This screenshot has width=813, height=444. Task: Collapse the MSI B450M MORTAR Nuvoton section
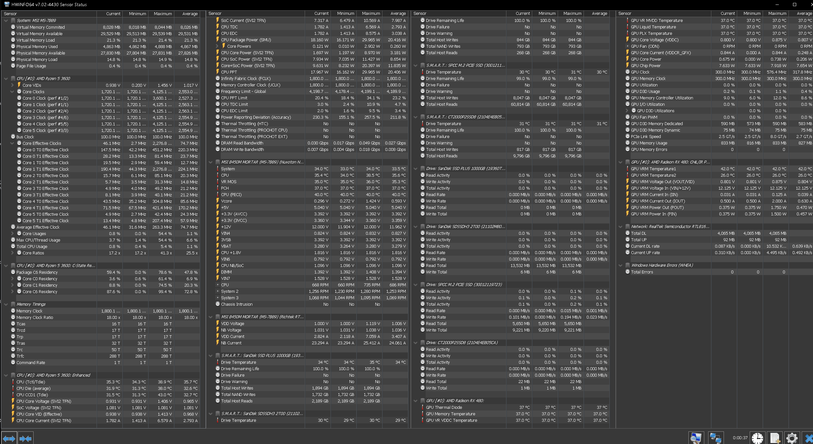coord(210,162)
